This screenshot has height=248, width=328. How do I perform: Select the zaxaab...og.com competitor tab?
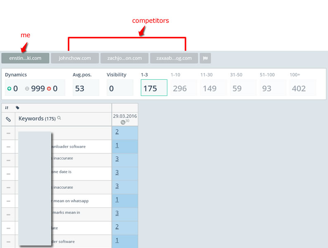pos(174,58)
